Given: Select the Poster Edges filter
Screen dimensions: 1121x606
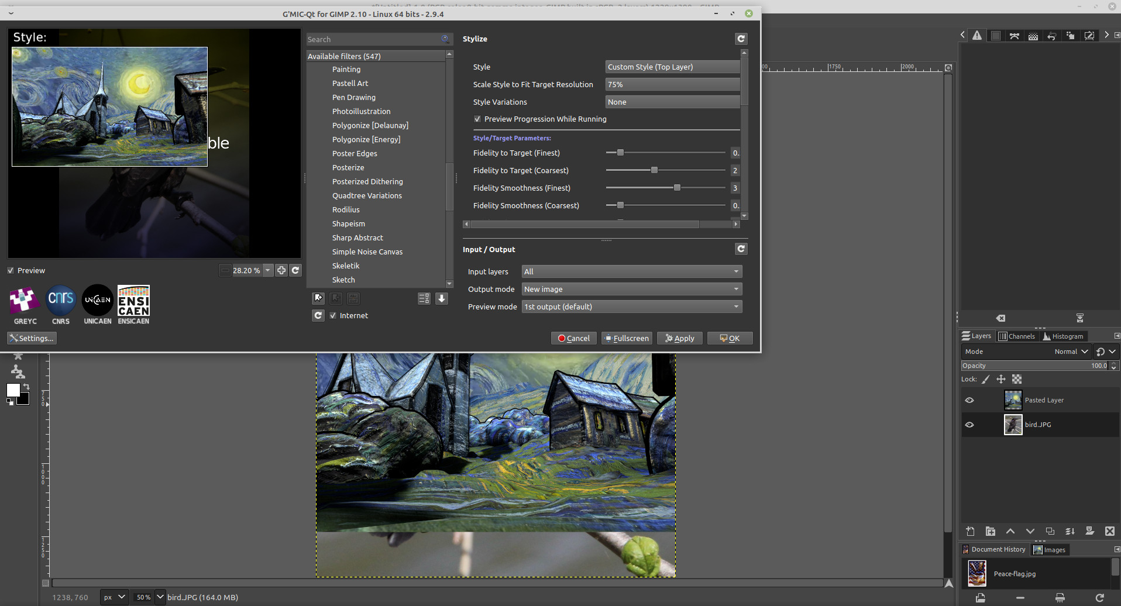Looking at the screenshot, I should [355, 153].
